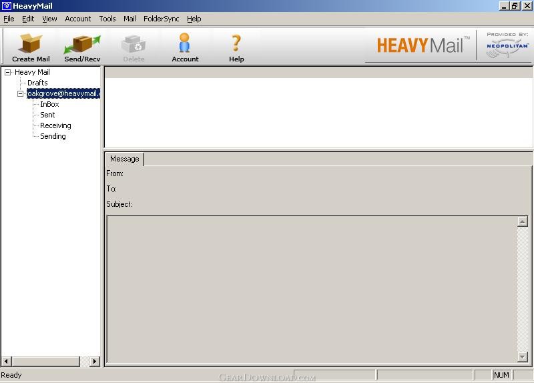This screenshot has width=534, height=383.
Task: Click the From: label
Action: pos(115,173)
